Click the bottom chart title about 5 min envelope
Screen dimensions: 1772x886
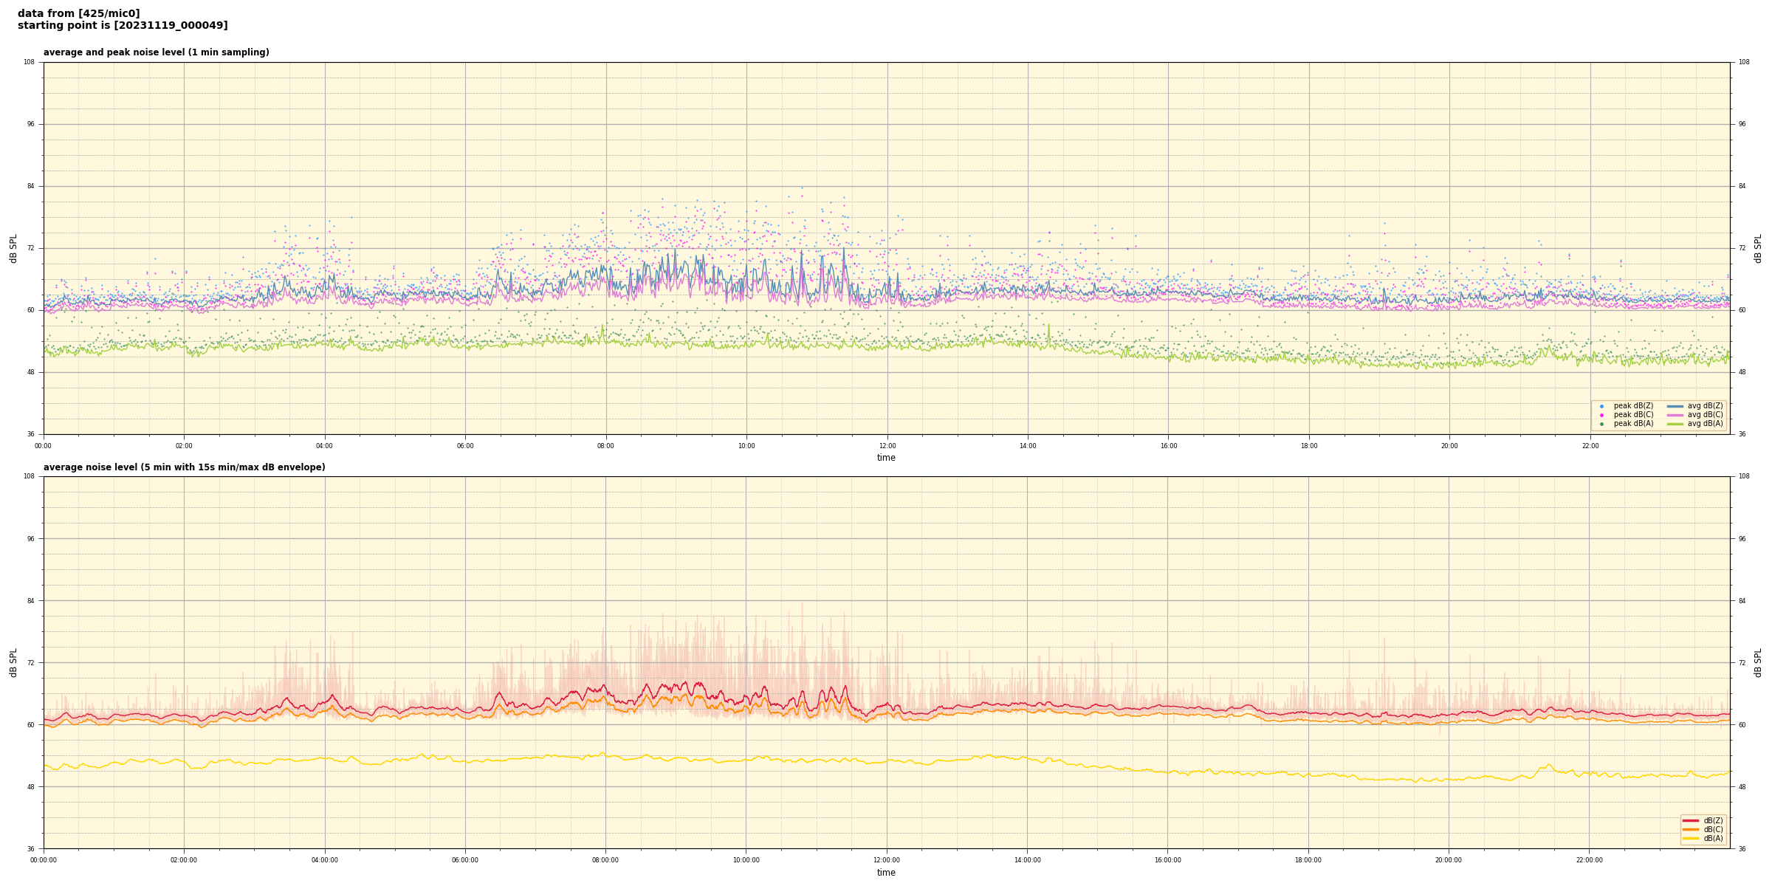click(x=184, y=467)
